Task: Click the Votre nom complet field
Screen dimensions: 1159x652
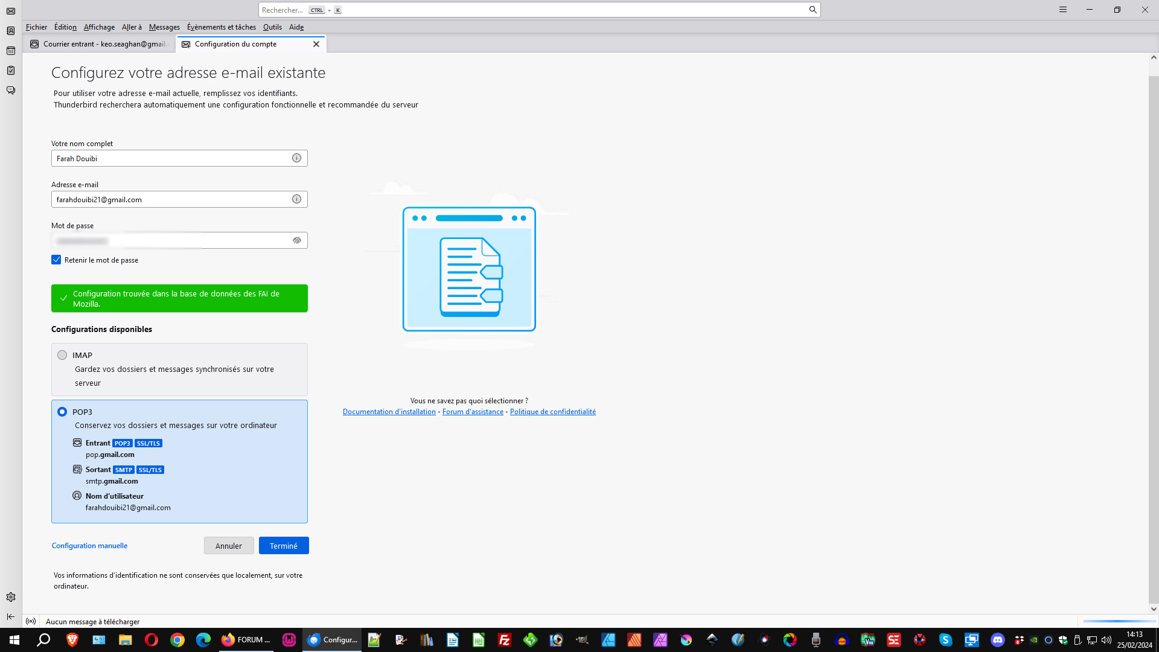Action: pos(179,158)
